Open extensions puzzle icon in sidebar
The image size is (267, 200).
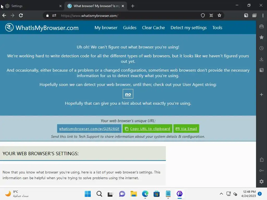click(x=262, y=160)
